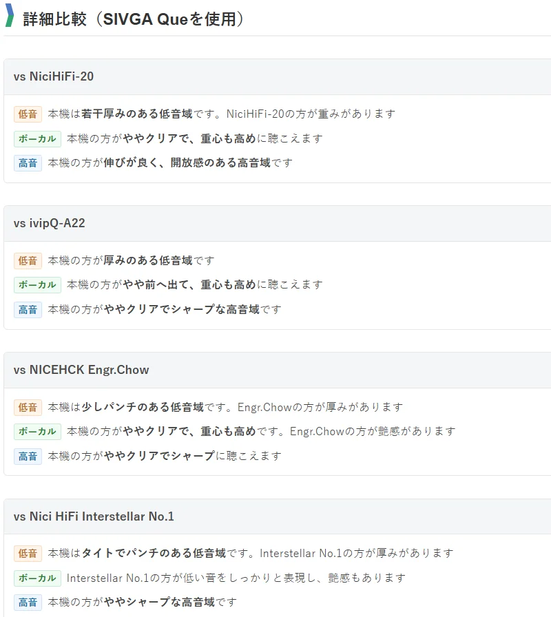Click the sentence "Interstellar No.1の方が低い音をしっかりと表現し、艶感もあります"
The width and height of the screenshot is (551, 617).
point(236,578)
